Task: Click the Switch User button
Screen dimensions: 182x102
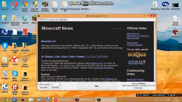Action: coord(138,88)
